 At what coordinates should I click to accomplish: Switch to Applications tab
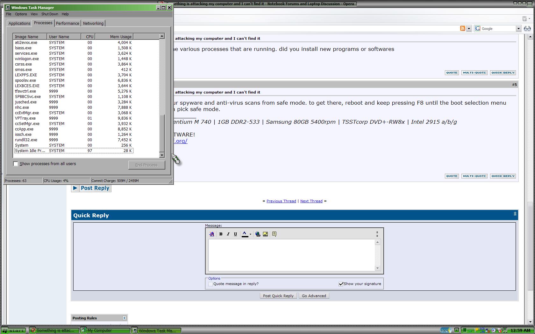tap(19, 23)
